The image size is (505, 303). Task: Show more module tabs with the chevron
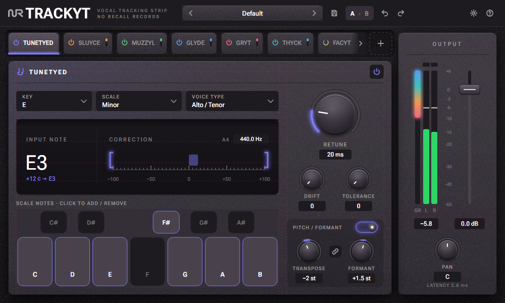coord(361,43)
